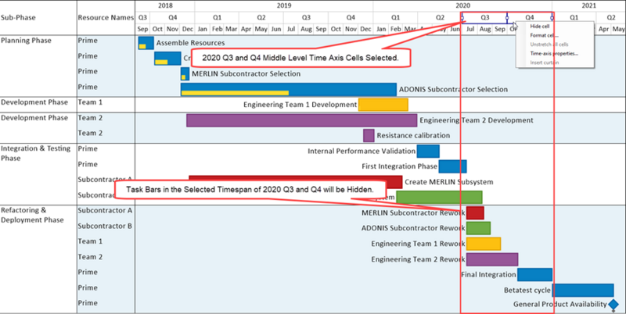The image size is (626, 314).
Task: Select the 2021 Q1 quarter cell
Action: pos(574,17)
